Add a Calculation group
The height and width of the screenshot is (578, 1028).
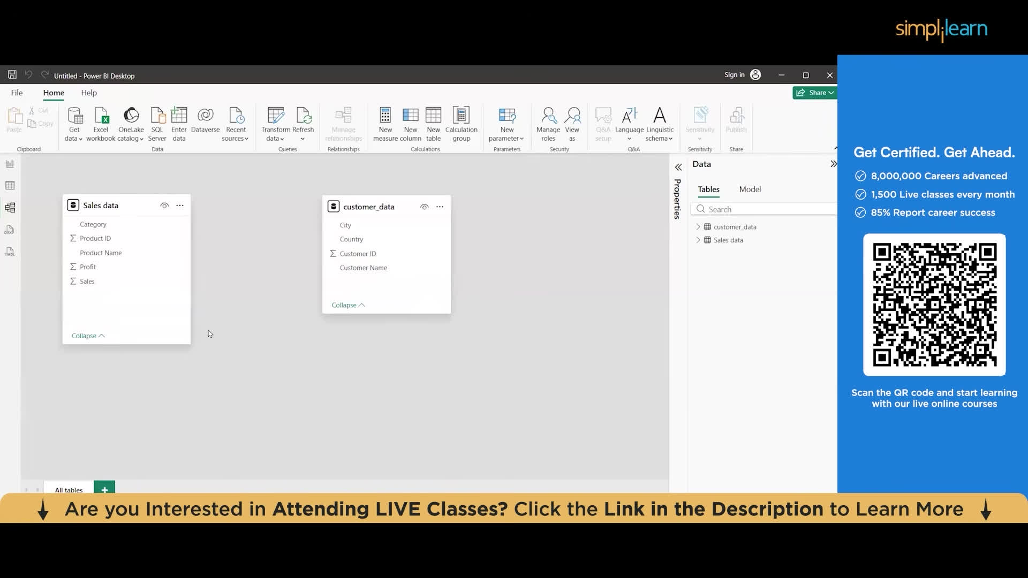(461, 124)
